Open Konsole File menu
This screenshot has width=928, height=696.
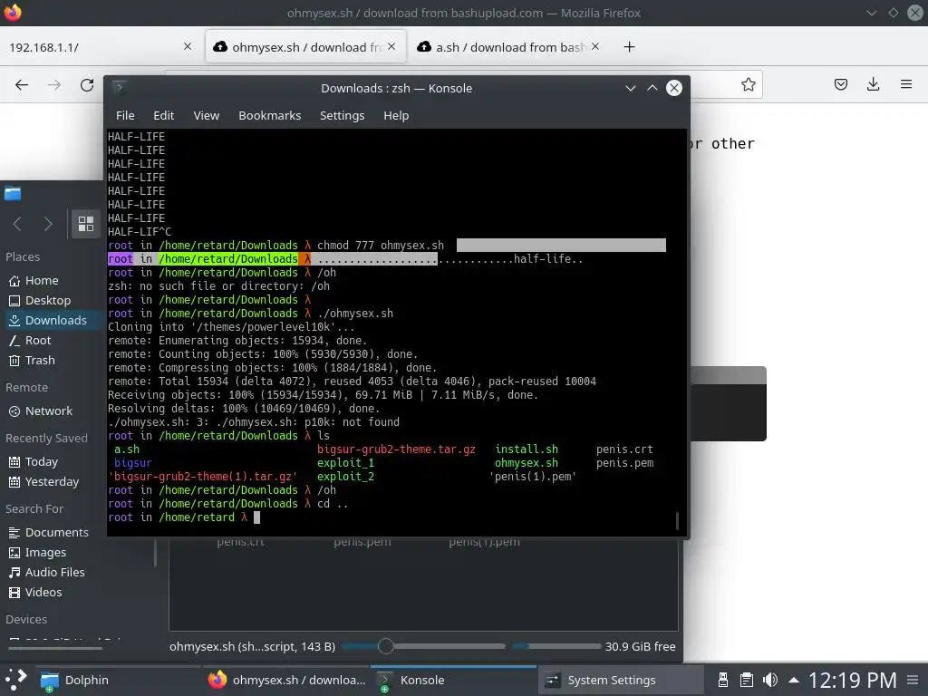pyautogui.click(x=125, y=115)
